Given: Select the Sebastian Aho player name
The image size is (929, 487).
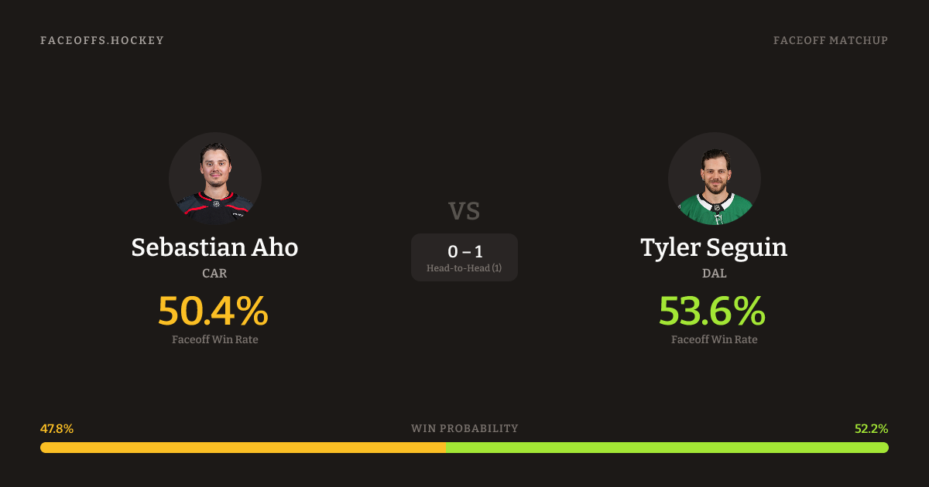Looking at the screenshot, I should 214,247.
